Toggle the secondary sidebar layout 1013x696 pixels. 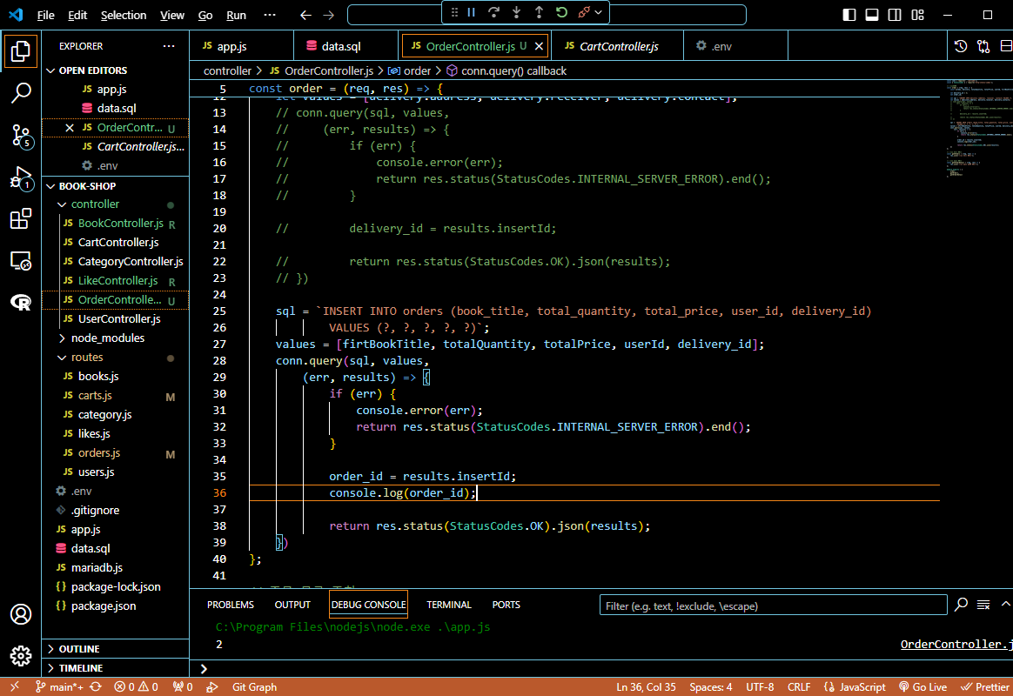895,15
